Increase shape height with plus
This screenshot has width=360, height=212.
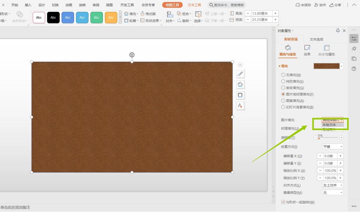(x=275, y=13)
